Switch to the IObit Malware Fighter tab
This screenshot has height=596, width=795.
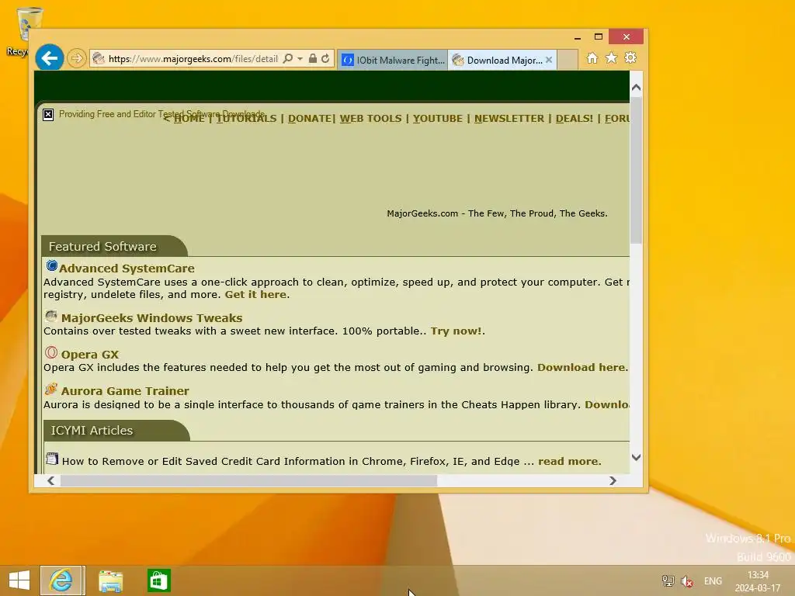(392, 60)
